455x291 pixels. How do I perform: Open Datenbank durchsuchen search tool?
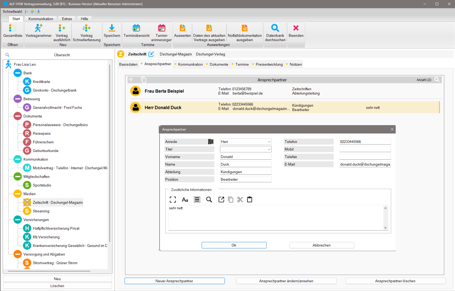click(275, 28)
